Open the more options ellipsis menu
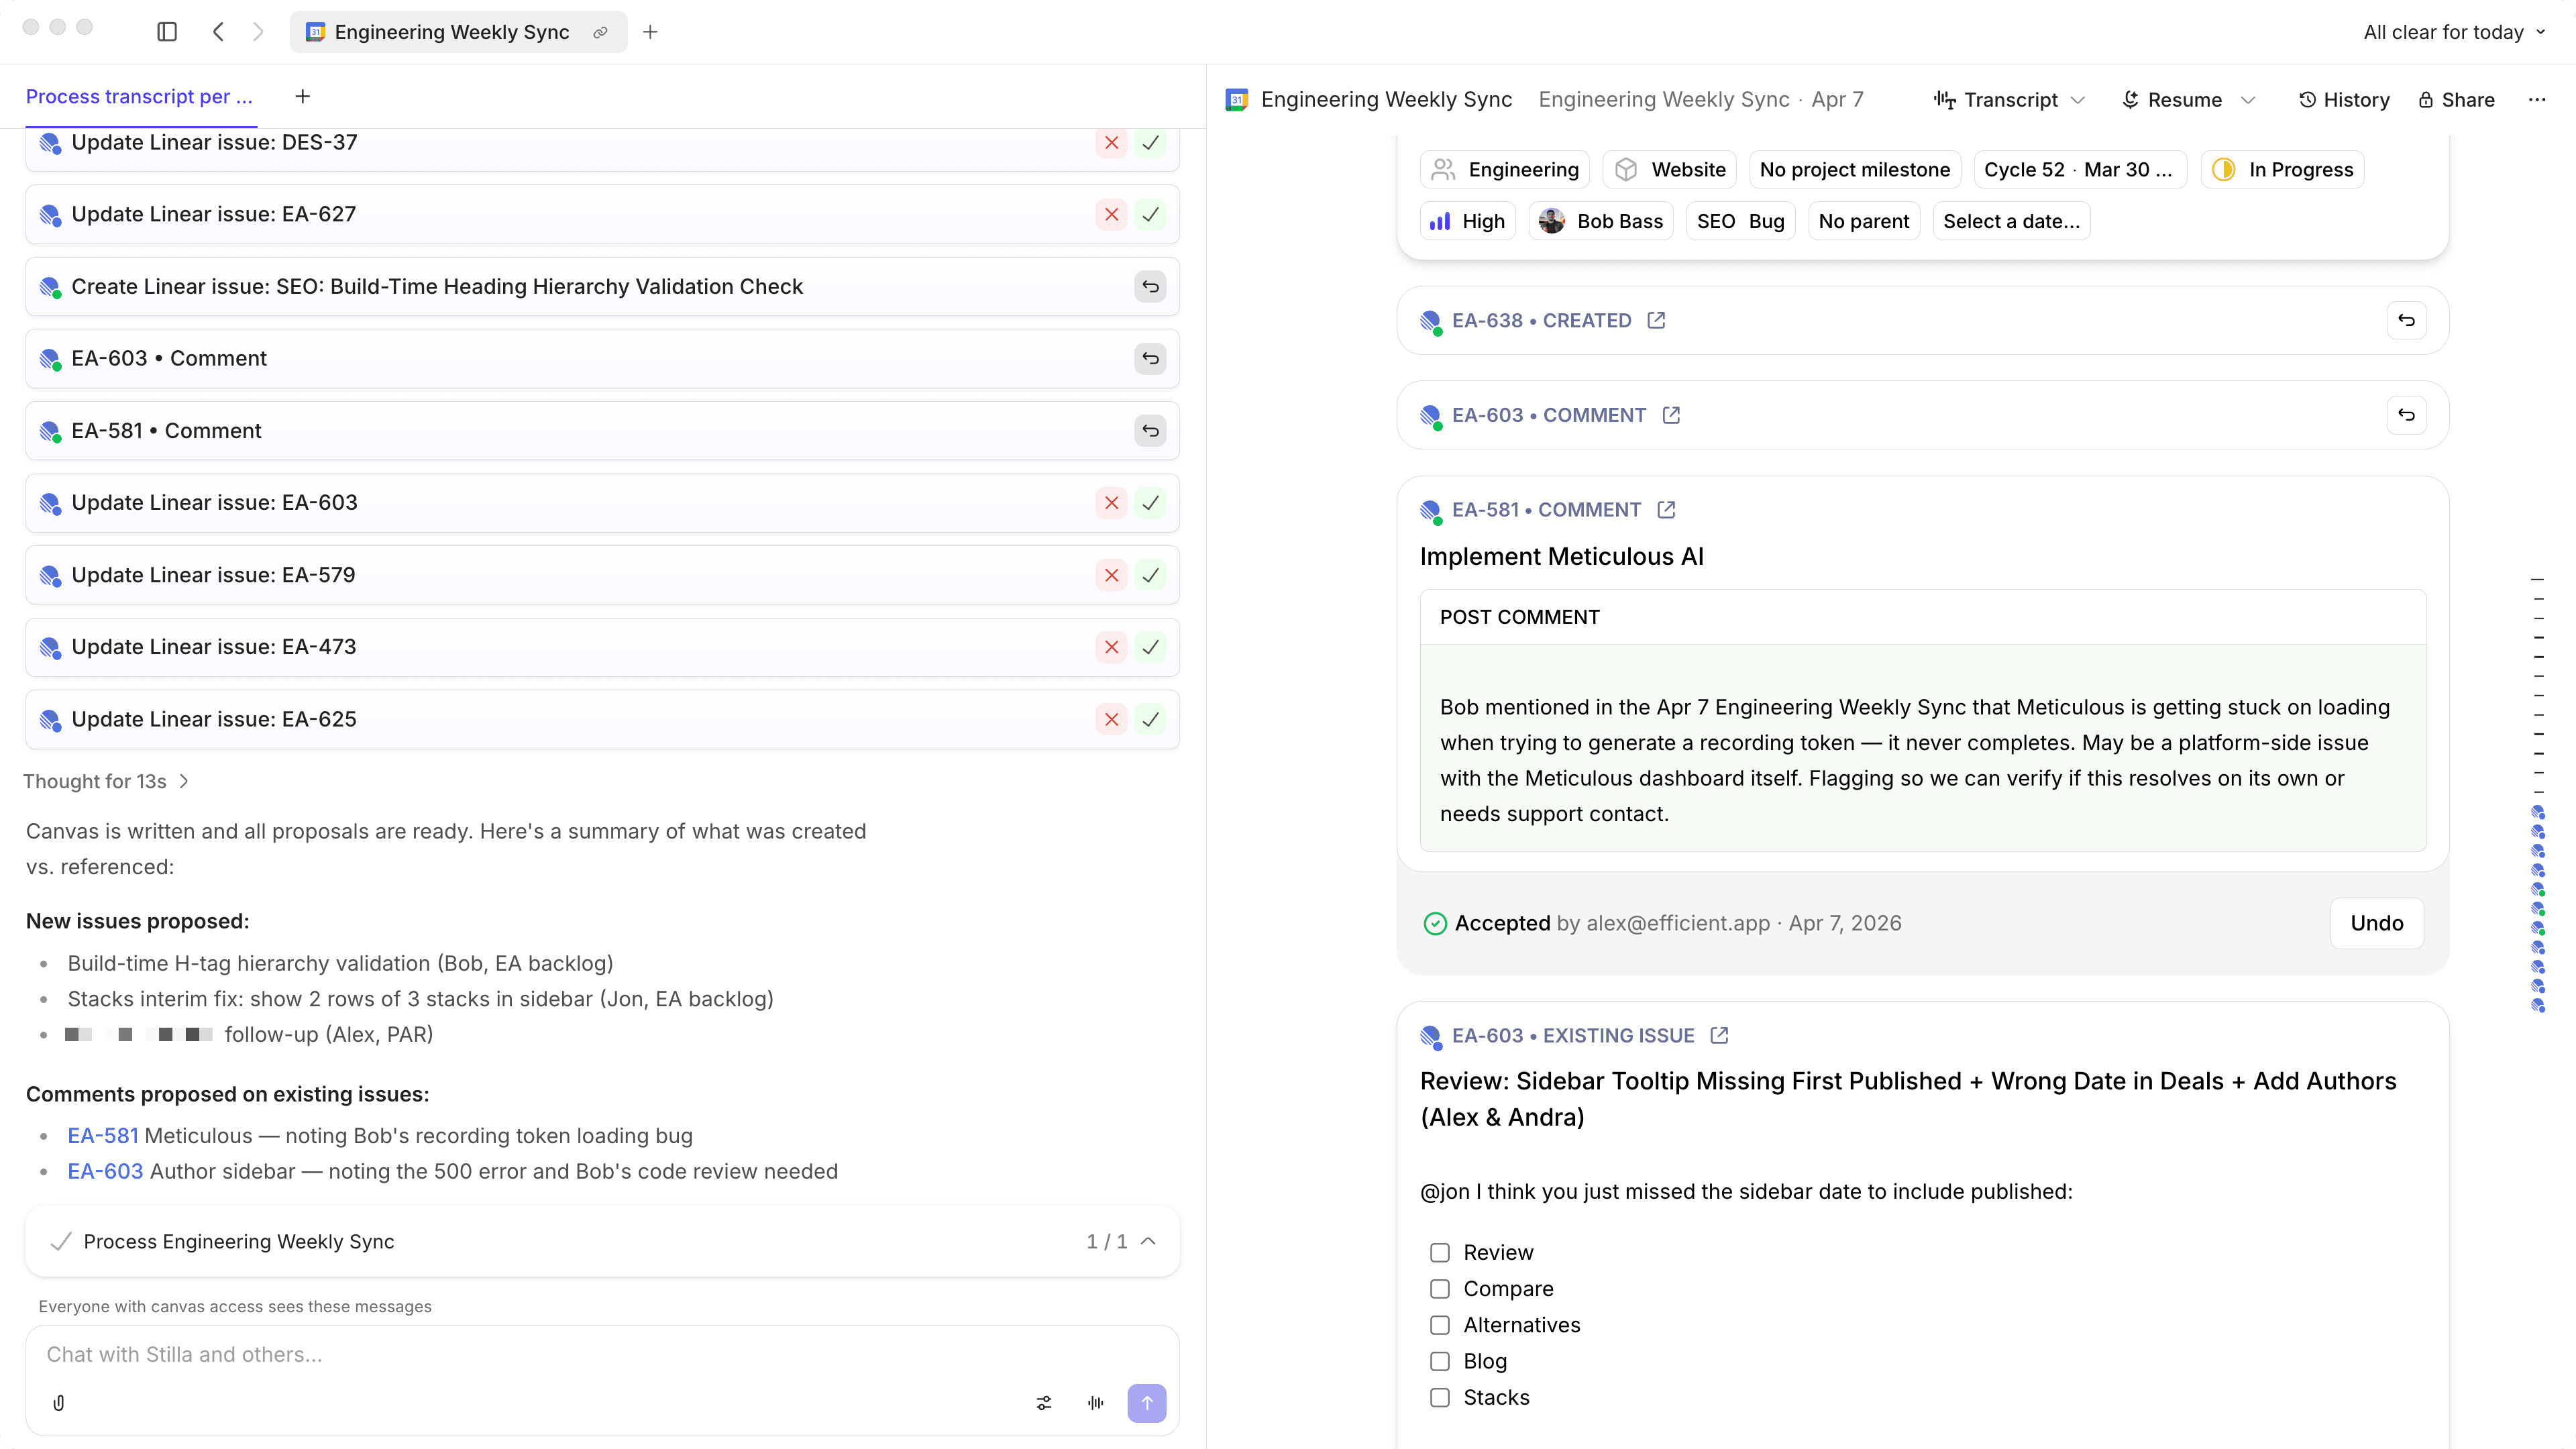Screen dimensions: 2576x1449 point(2537,99)
